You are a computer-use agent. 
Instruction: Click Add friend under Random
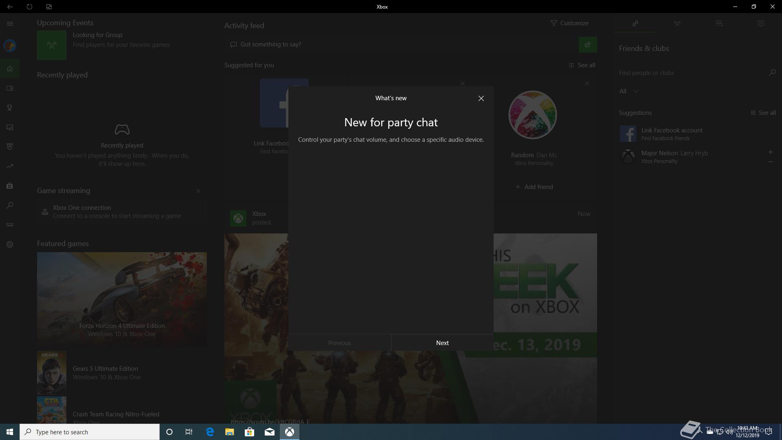click(534, 187)
